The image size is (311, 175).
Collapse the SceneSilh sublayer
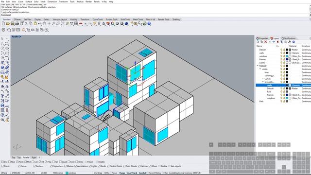pyautogui.click(x=263, y=82)
